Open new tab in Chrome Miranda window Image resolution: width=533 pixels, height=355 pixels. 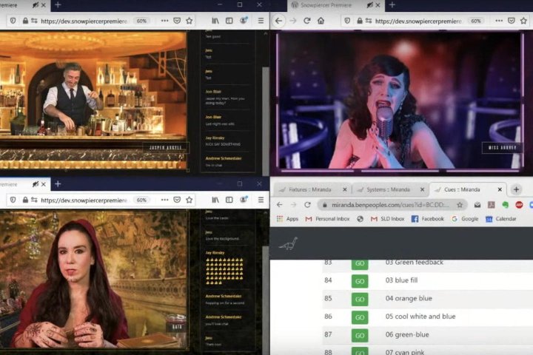[516, 189]
